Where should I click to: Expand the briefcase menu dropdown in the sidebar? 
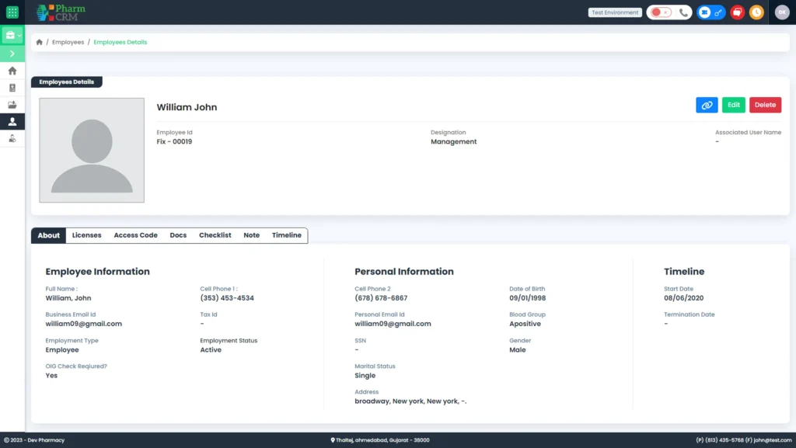click(x=12, y=35)
